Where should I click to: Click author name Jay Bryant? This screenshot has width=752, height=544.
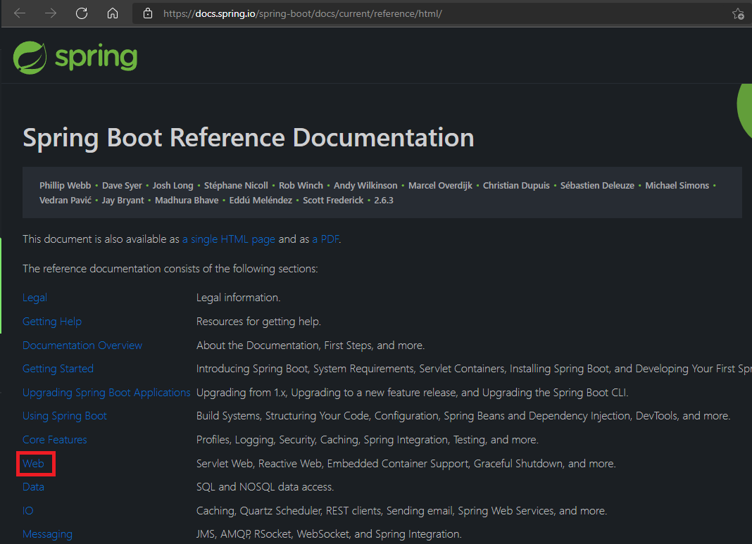click(x=123, y=201)
